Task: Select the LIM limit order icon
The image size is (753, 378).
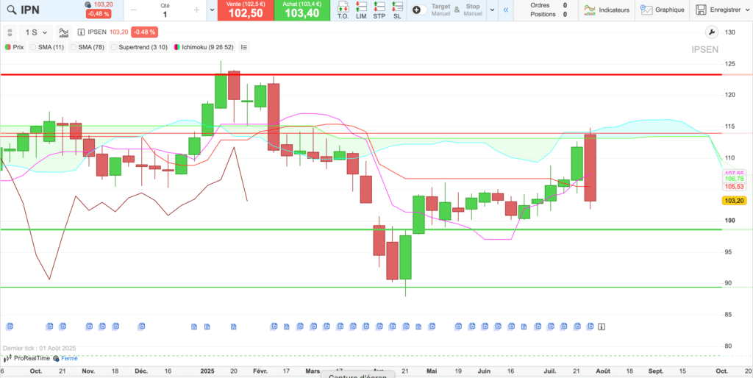Action: point(361,10)
